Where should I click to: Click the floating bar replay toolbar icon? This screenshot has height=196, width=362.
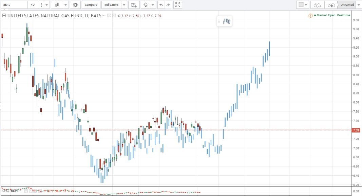227,21
